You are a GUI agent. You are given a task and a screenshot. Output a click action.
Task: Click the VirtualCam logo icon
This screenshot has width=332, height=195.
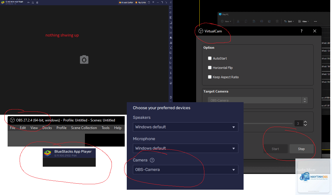click(x=201, y=31)
